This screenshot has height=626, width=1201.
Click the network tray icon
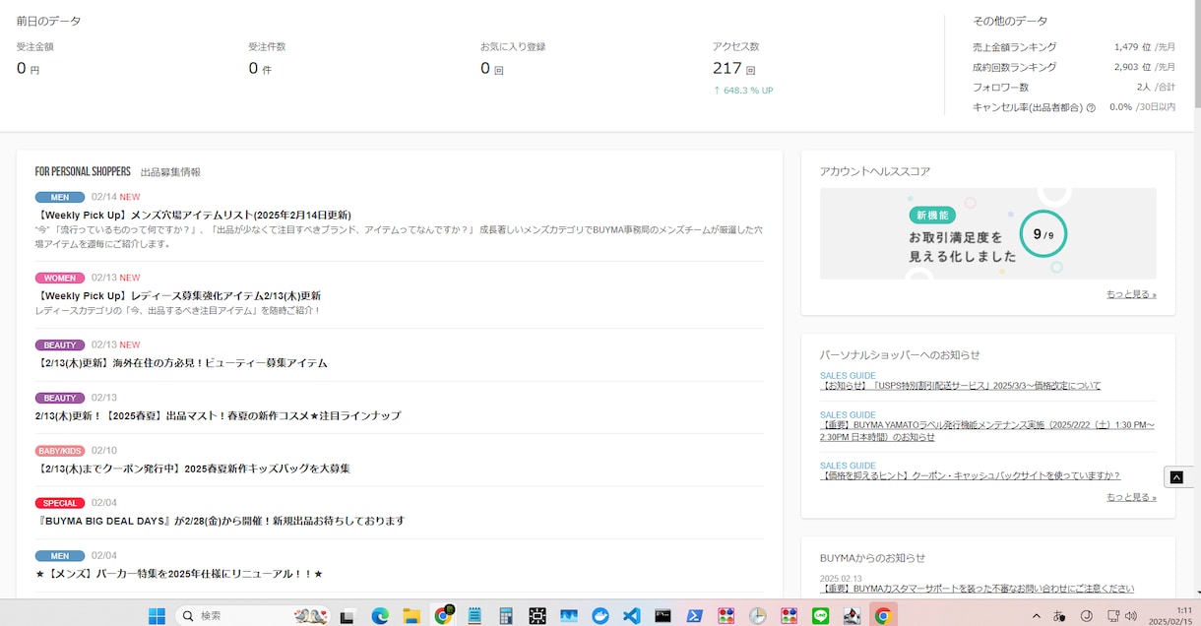(1111, 616)
